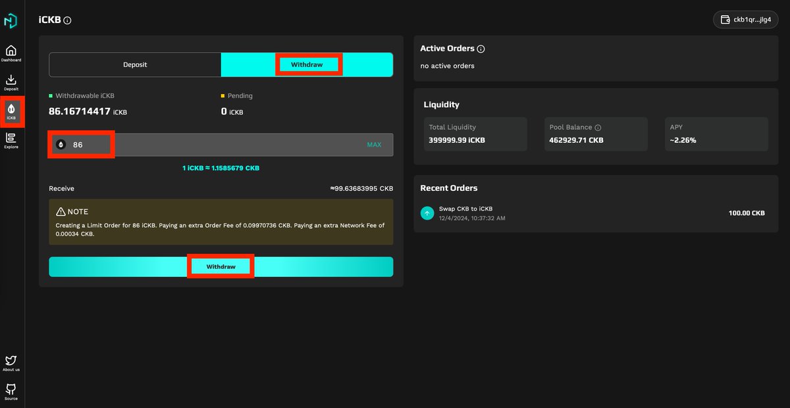Select the Deposit icon in the sidebar

[x=11, y=81]
